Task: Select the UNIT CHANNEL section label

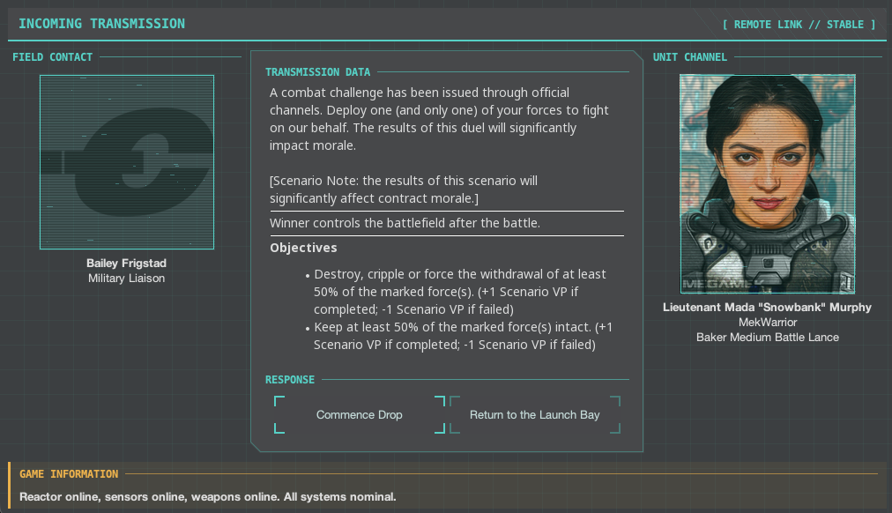Action: [689, 57]
